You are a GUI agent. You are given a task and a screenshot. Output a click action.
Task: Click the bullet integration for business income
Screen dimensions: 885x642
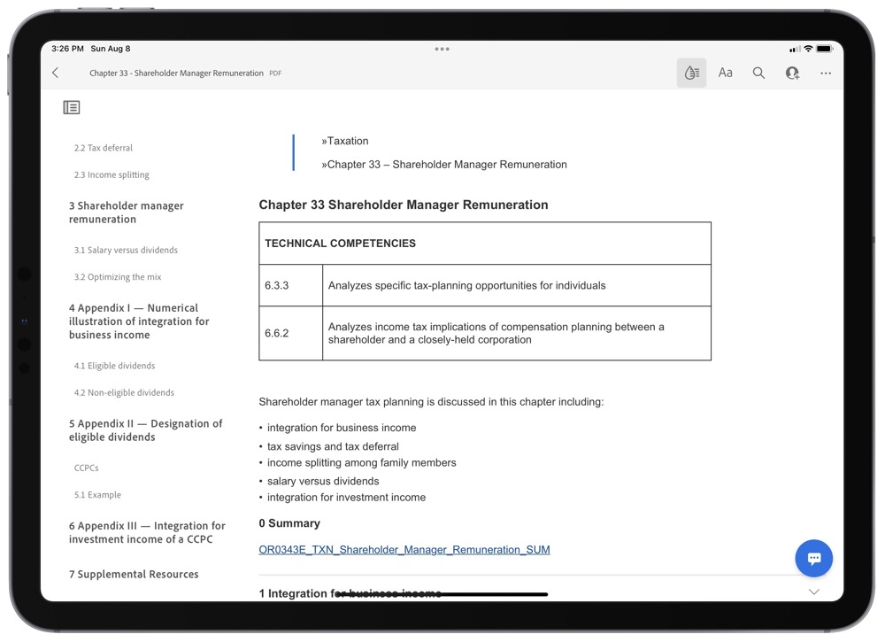coord(342,428)
